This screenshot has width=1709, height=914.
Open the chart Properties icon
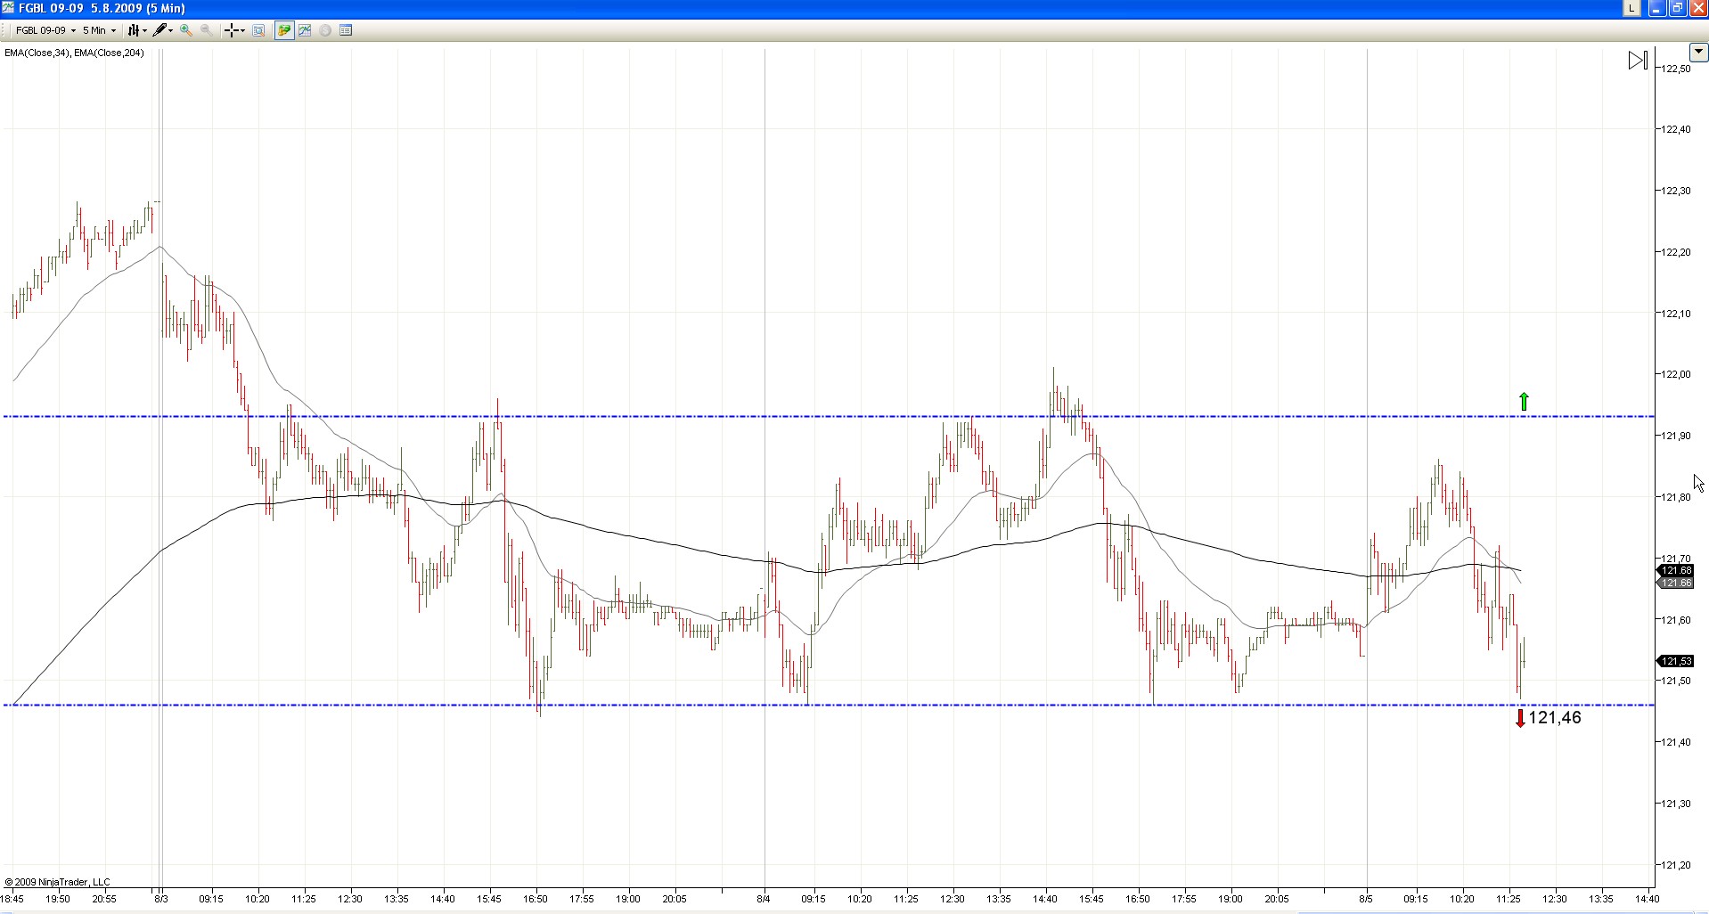pos(346,30)
